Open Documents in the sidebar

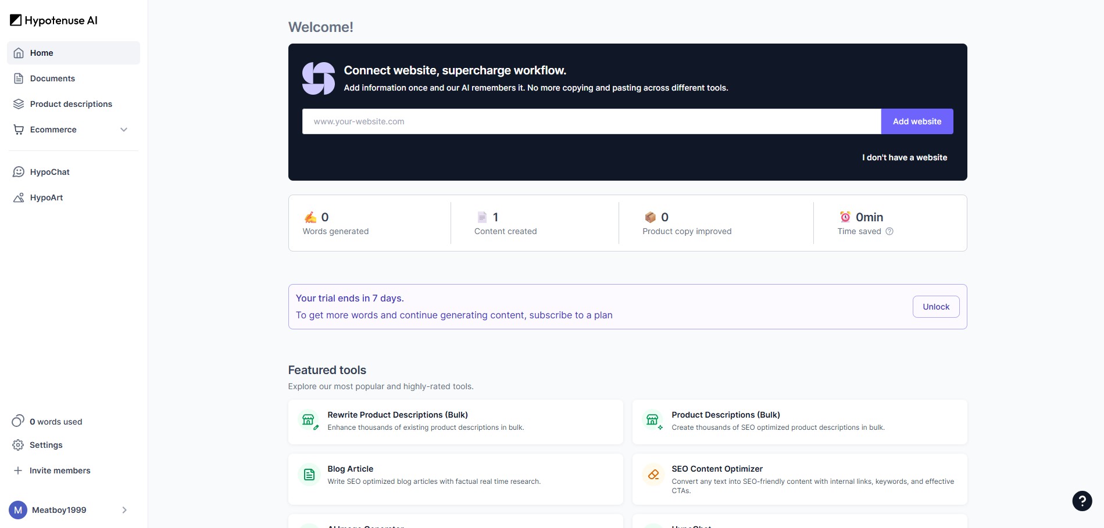[x=52, y=78]
